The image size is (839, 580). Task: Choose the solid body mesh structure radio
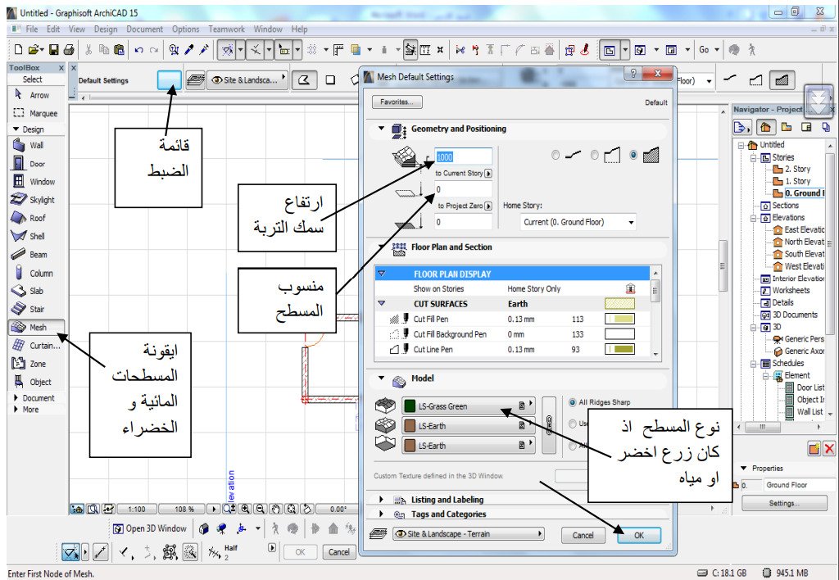click(633, 155)
